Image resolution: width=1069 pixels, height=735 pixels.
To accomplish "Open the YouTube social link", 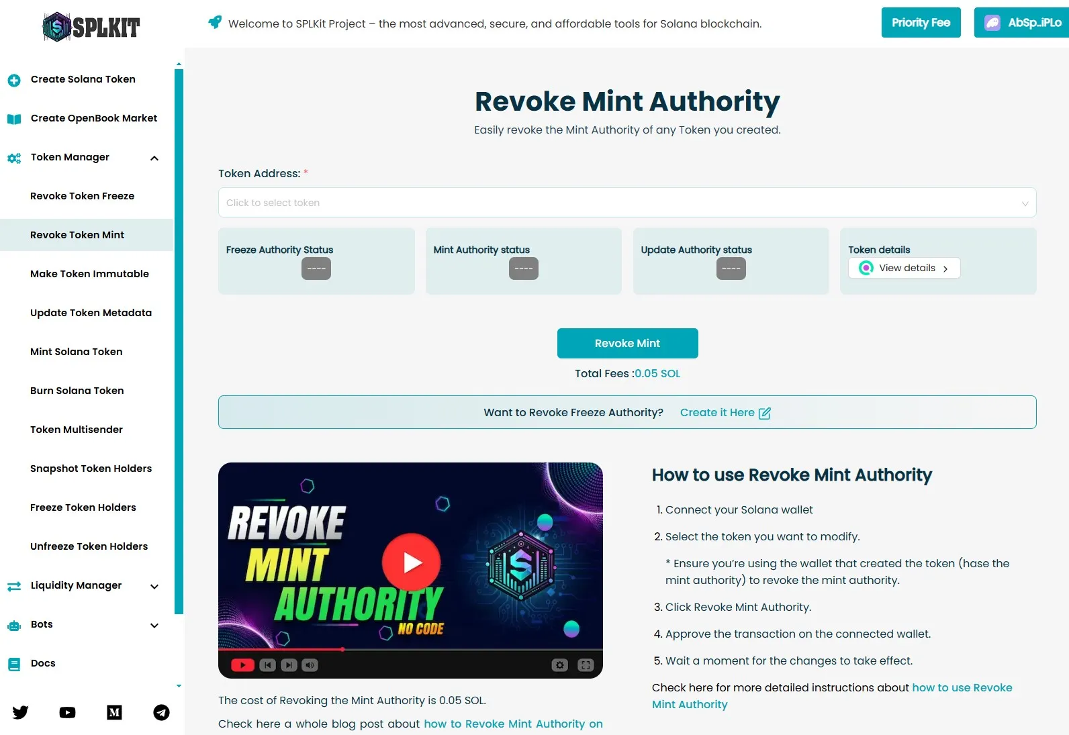I will coord(67,712).
